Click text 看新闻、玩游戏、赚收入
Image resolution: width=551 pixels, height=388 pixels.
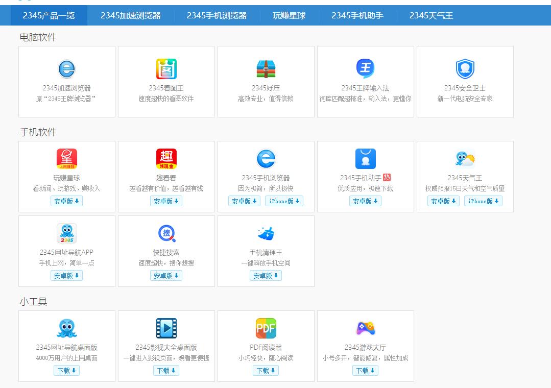pyautogui.click(x=67, y=188)
